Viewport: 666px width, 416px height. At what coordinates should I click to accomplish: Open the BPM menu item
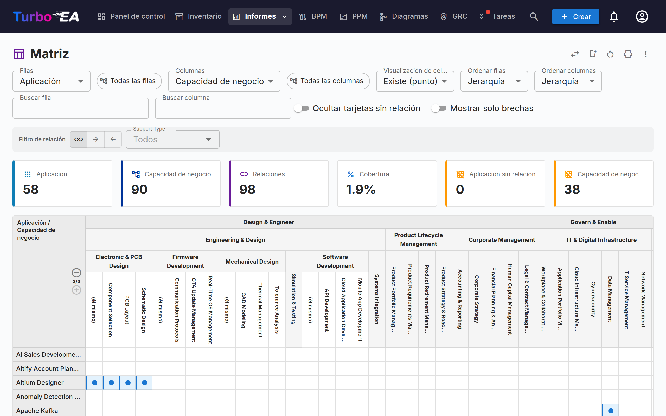313,16
